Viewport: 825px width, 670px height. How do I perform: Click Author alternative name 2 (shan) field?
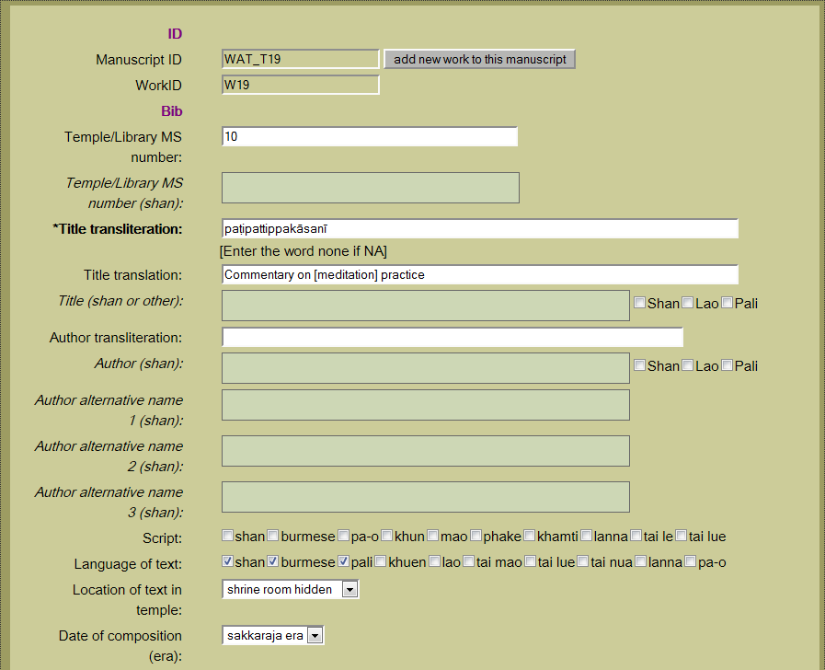click(426, 451)
